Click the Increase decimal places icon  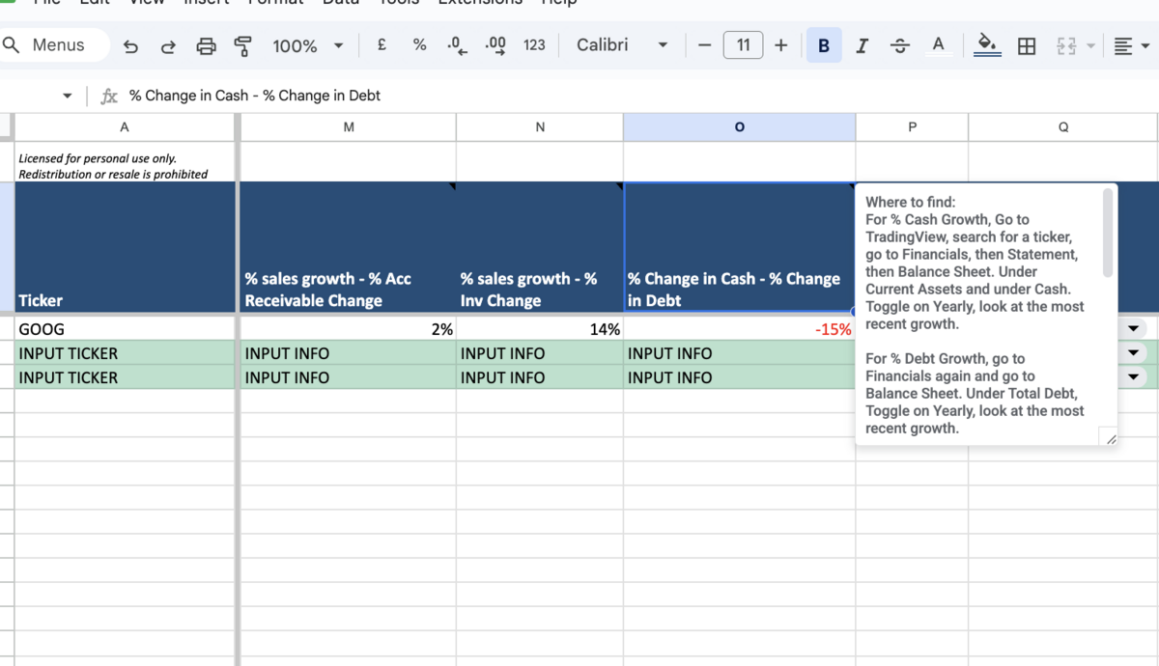tap(495, 45)
